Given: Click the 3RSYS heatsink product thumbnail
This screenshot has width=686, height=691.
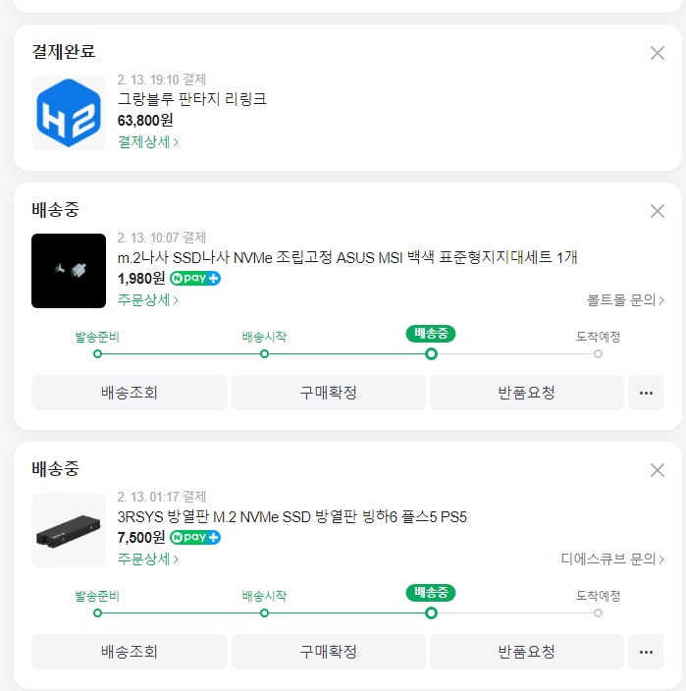Looking at the screenshot, I should [x=69, y=530].
